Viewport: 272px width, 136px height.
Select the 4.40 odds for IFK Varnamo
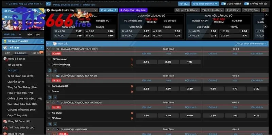pos(146,62)
